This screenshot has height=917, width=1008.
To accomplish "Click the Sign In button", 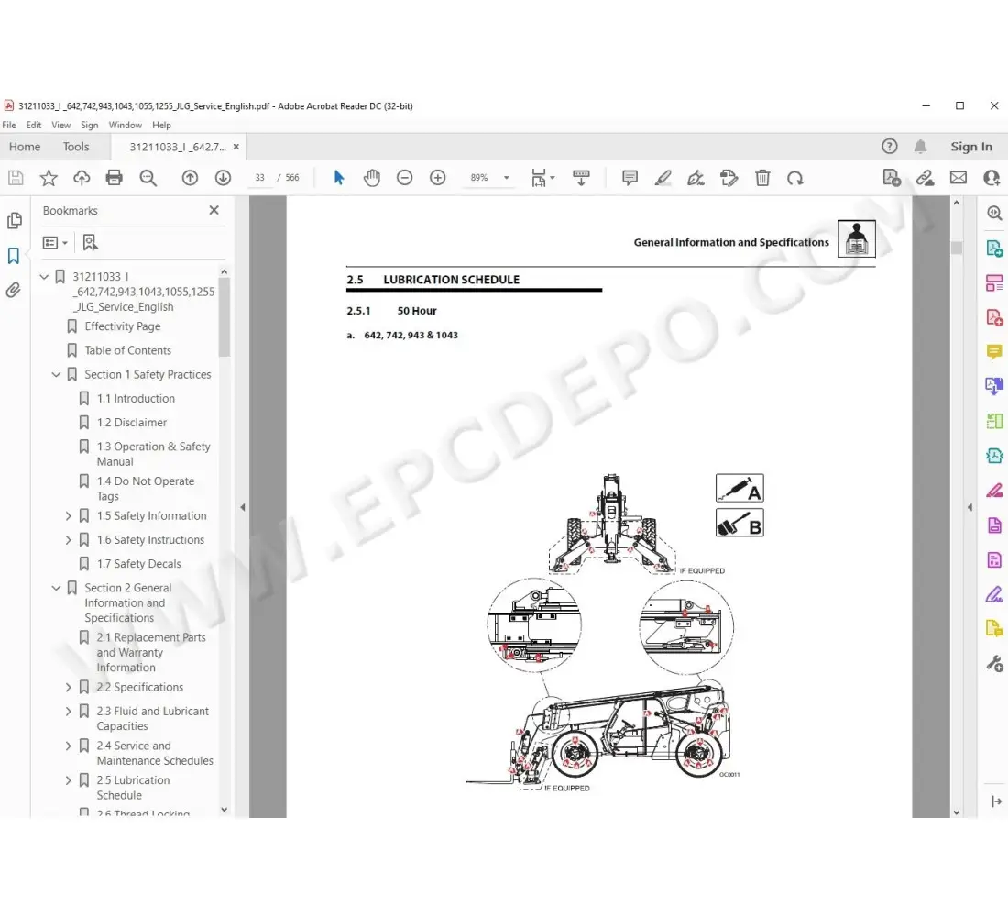I will tap(970, 146).
